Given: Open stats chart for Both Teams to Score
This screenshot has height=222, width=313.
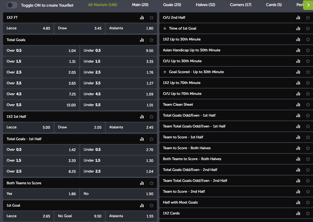Looking at the screenshot, I should pos(142,183).
